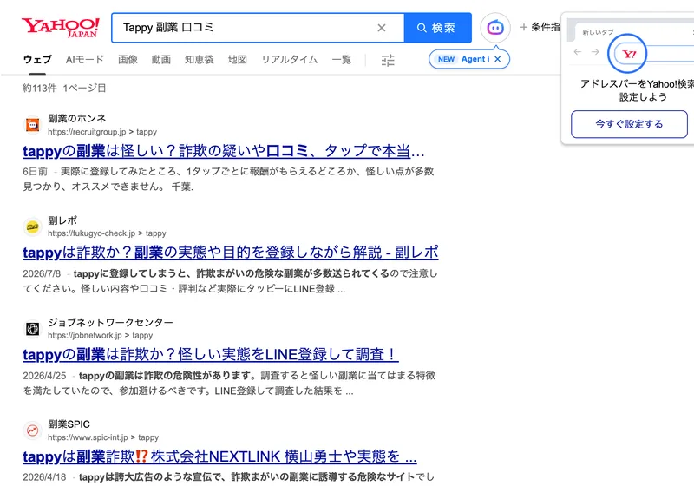Viewport: 694px width, 486px height.
Task: Click the fukugyo-check.jp > tappy URL
Action: tap(107, 233)
